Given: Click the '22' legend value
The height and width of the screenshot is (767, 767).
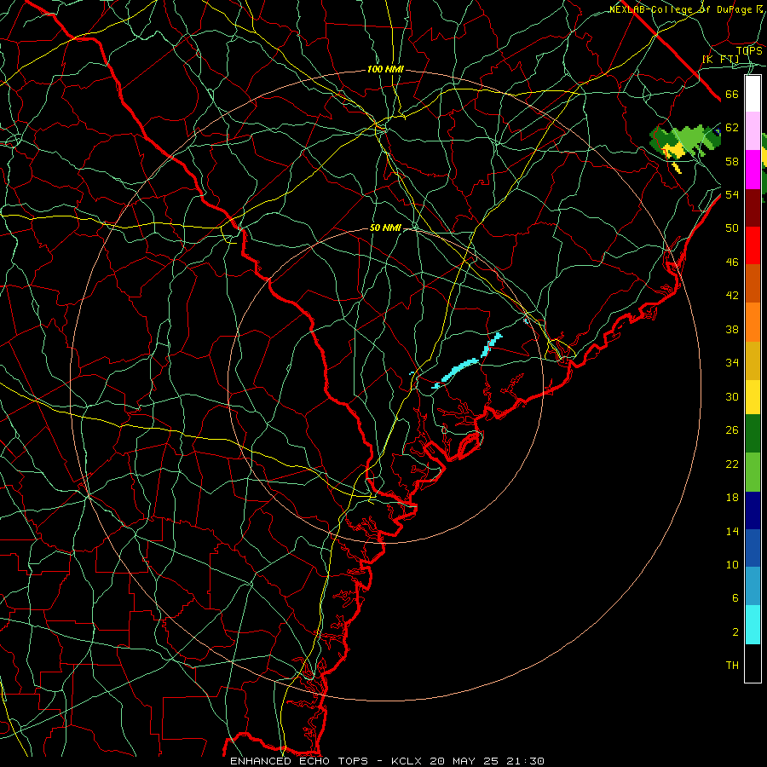Looking at the screenshot, I should tap(732, 464).
